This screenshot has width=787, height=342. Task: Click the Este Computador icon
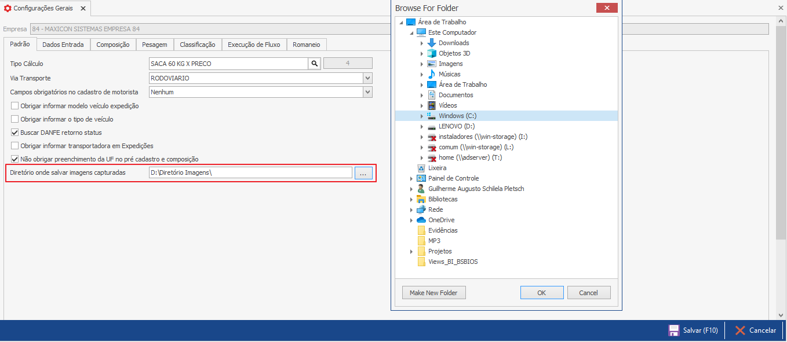[421, 32]
